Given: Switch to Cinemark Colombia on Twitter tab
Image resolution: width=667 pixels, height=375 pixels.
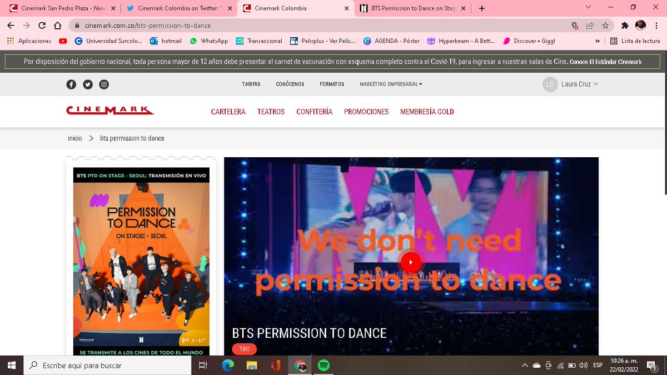Looking at the screenshot, I should 180,8.
